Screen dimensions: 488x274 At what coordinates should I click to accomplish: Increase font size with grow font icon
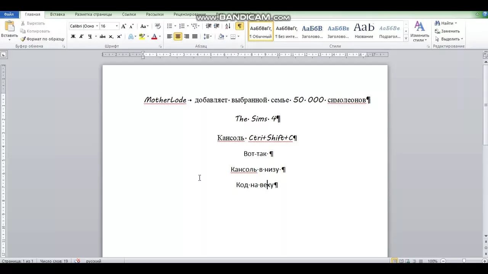[124, 26]
